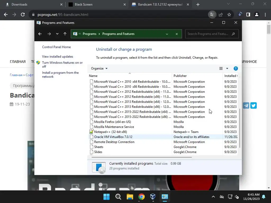
Task: Open Chrome profile avatar icon
Action: (257, 15)
